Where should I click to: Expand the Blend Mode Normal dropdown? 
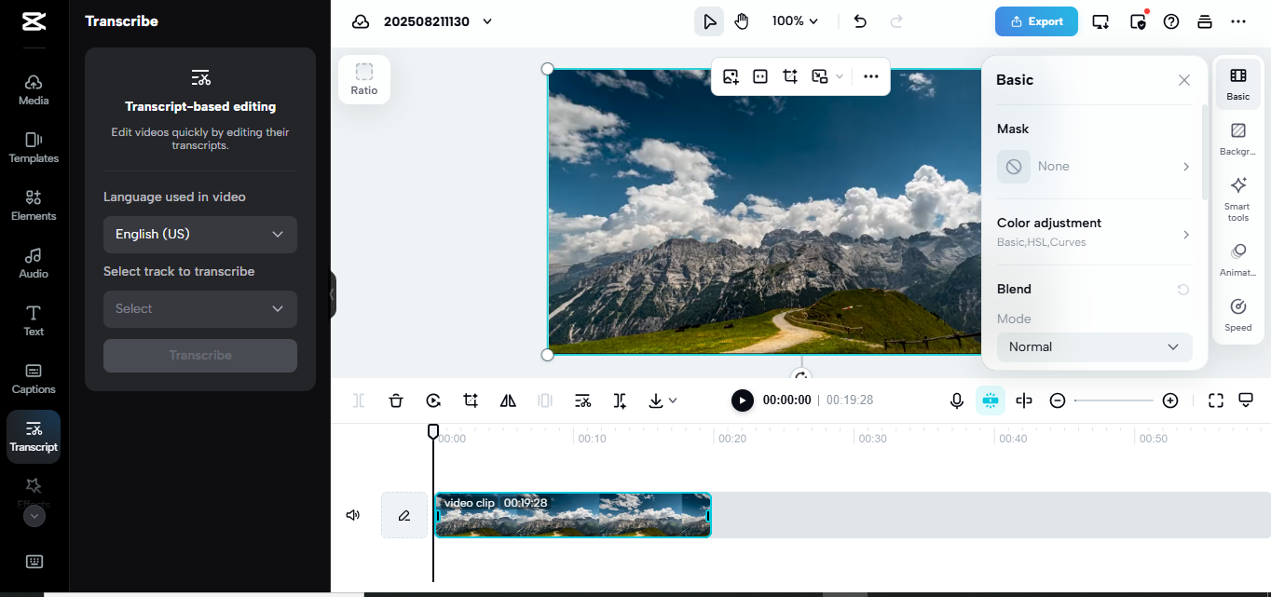tap(1094, 346)
